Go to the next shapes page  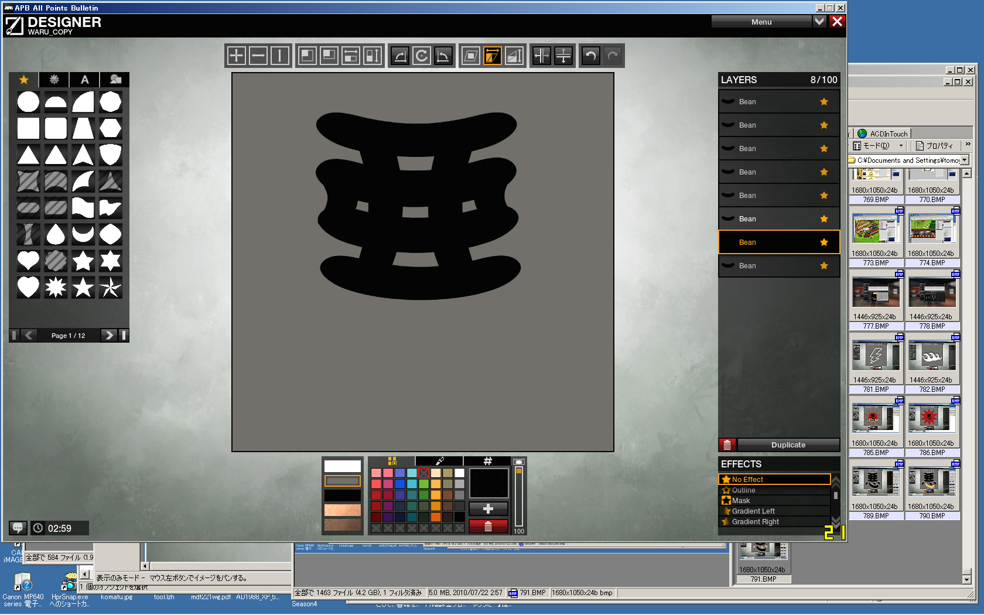coord(109,335)
